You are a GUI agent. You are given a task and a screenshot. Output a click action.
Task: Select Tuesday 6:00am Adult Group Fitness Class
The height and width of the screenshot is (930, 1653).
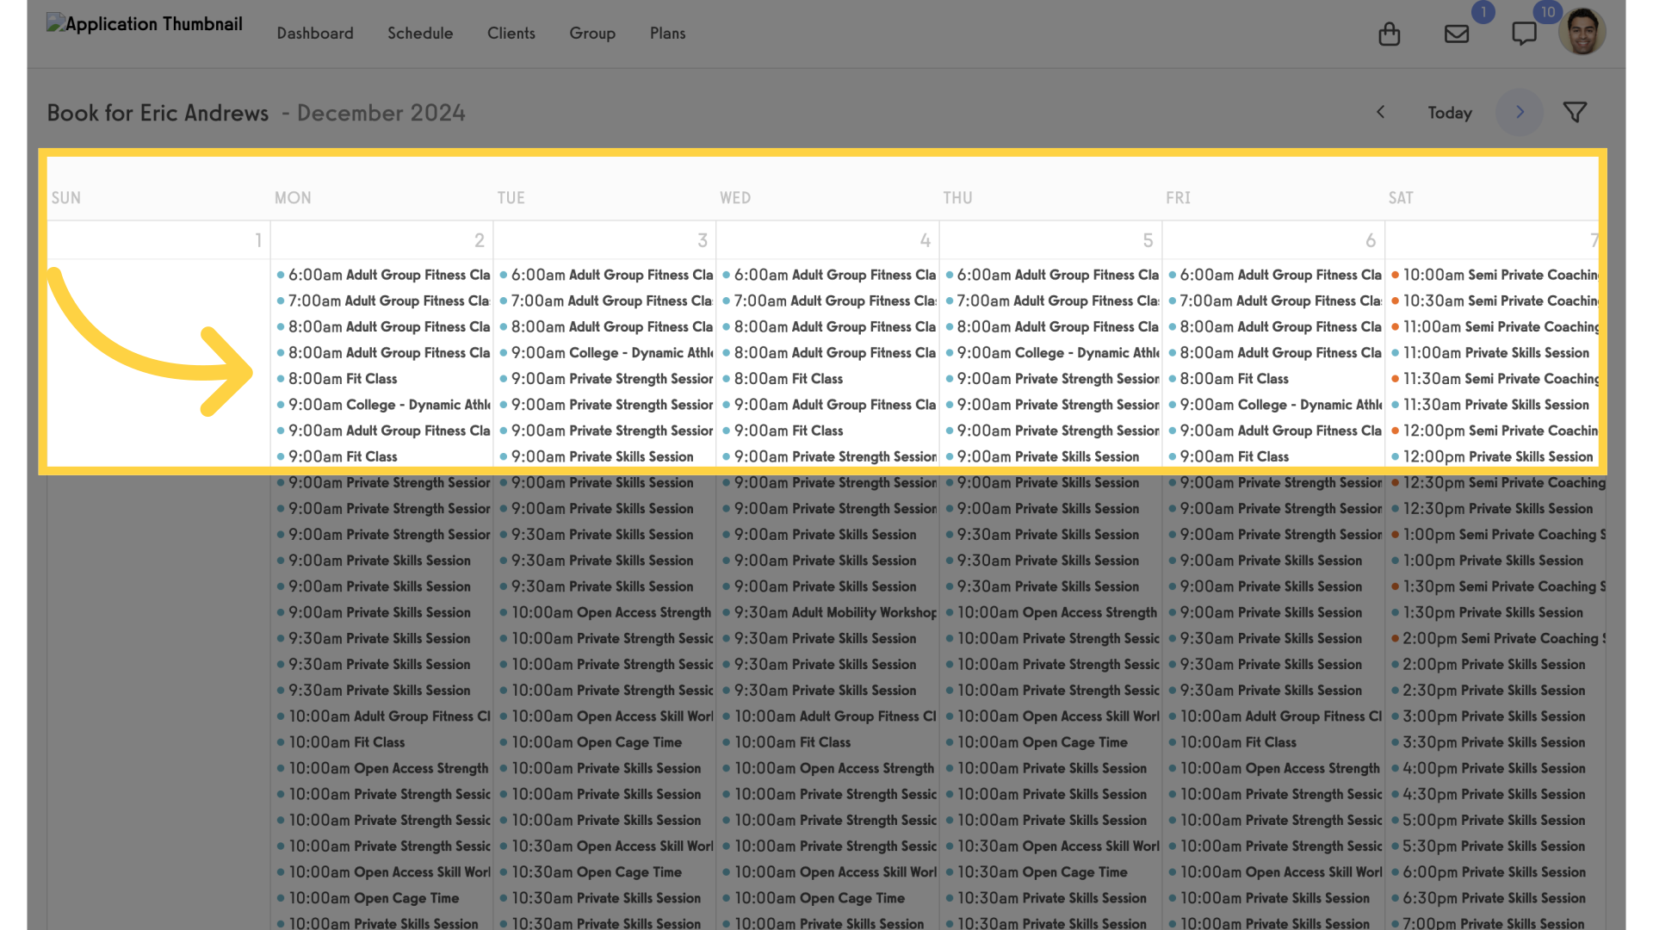606,275
